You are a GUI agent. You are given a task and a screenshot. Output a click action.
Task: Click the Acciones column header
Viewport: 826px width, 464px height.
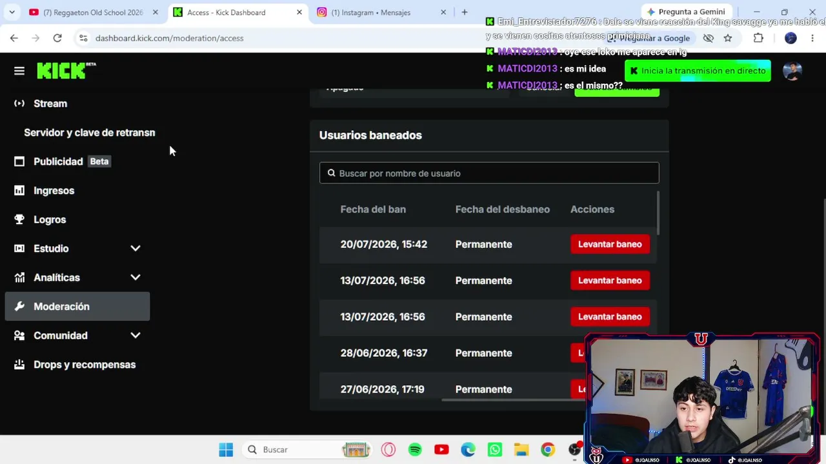click(592, 209)
